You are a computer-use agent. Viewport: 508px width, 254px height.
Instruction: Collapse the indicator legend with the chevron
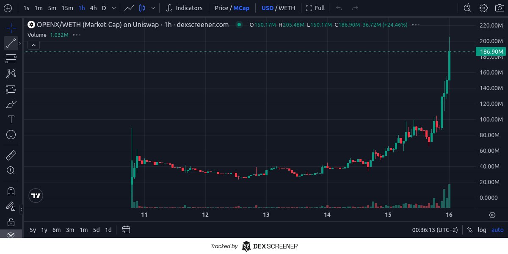point(33,45)
